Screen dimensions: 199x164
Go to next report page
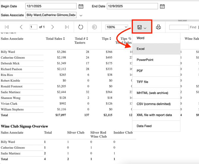[53, 27]
